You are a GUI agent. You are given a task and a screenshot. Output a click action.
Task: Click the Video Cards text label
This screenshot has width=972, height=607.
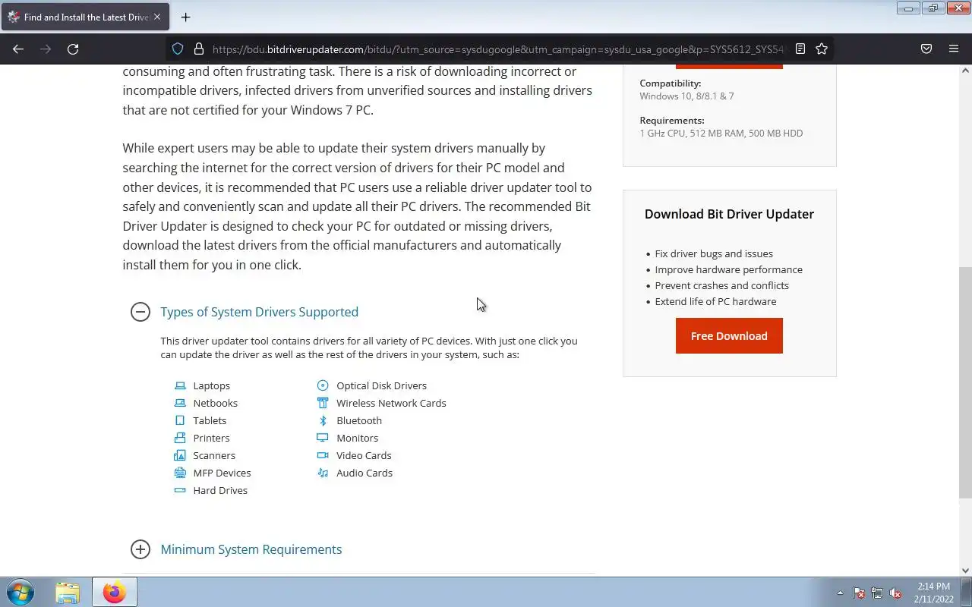364,455
